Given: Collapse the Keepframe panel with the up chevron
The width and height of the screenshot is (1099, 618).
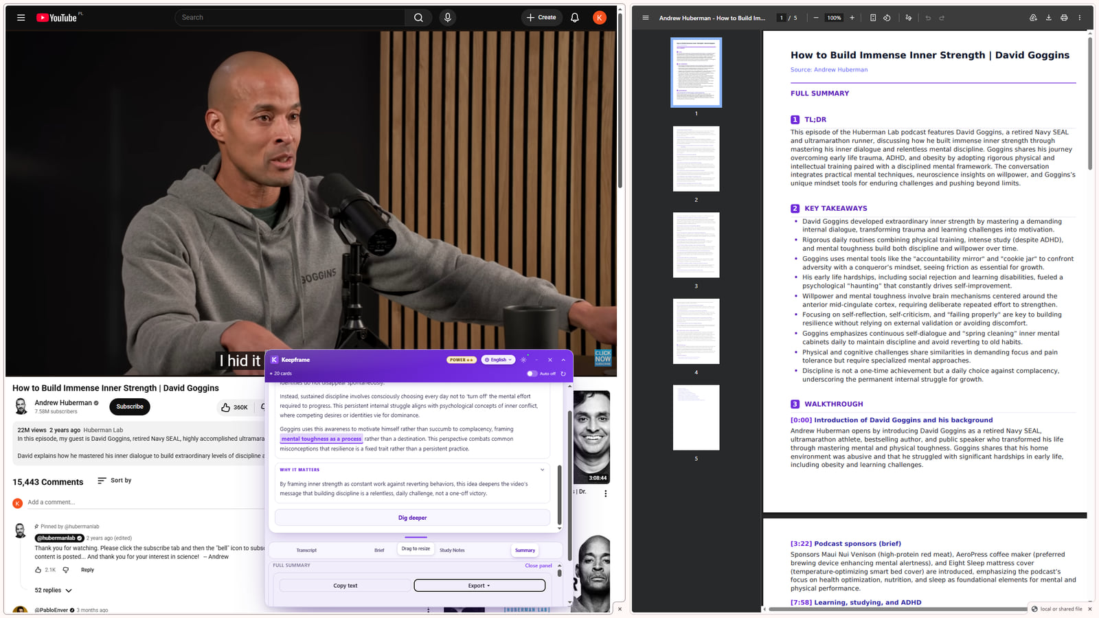Looking at the screenshot, I should coord(563,360).
